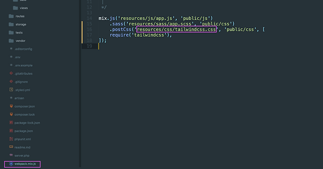Click the composer.json file icon

pos(11,106)
